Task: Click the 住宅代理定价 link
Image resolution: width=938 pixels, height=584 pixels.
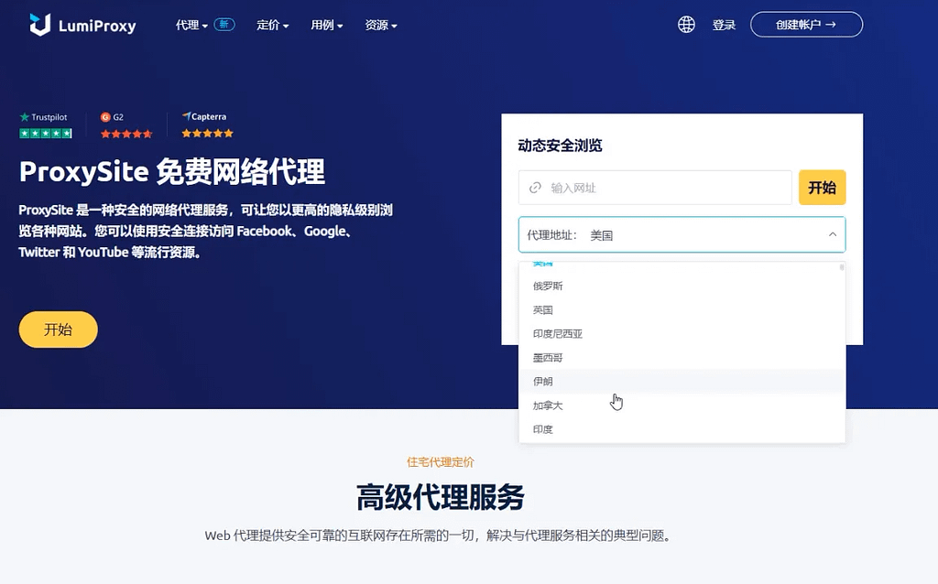Action: [x=441, y=462]
